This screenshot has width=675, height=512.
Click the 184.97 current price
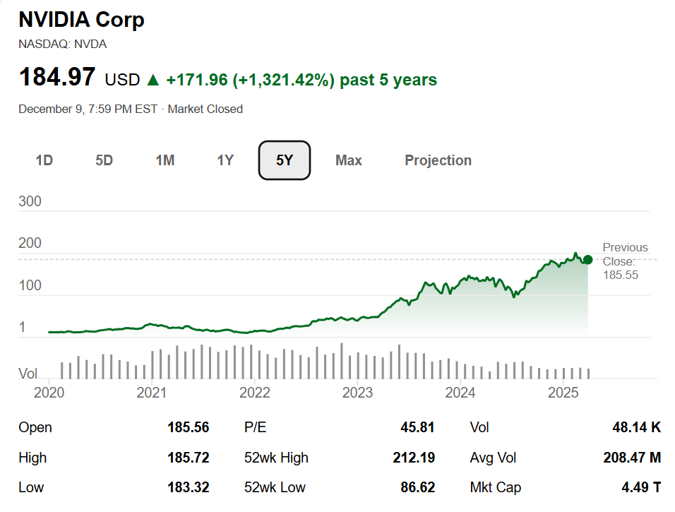pyautogui.click(x=57, y=77)
